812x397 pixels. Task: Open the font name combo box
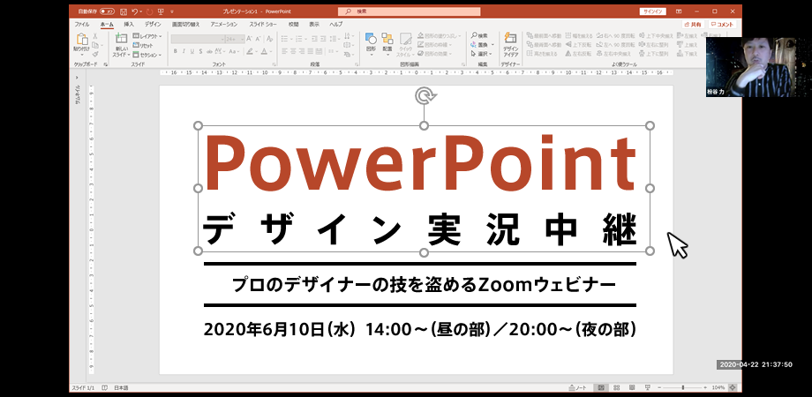(x=198, y=39)
